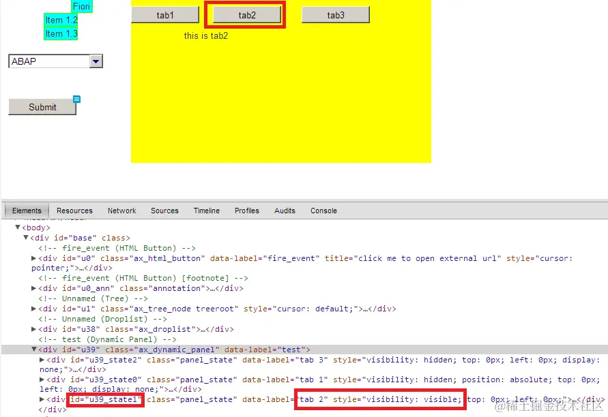The width and height of the screenshot is (608, 417).
Task: Switch to the Resources tab
Action: tap(74, 211)
